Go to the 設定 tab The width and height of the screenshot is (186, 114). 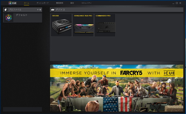point(72,3)
